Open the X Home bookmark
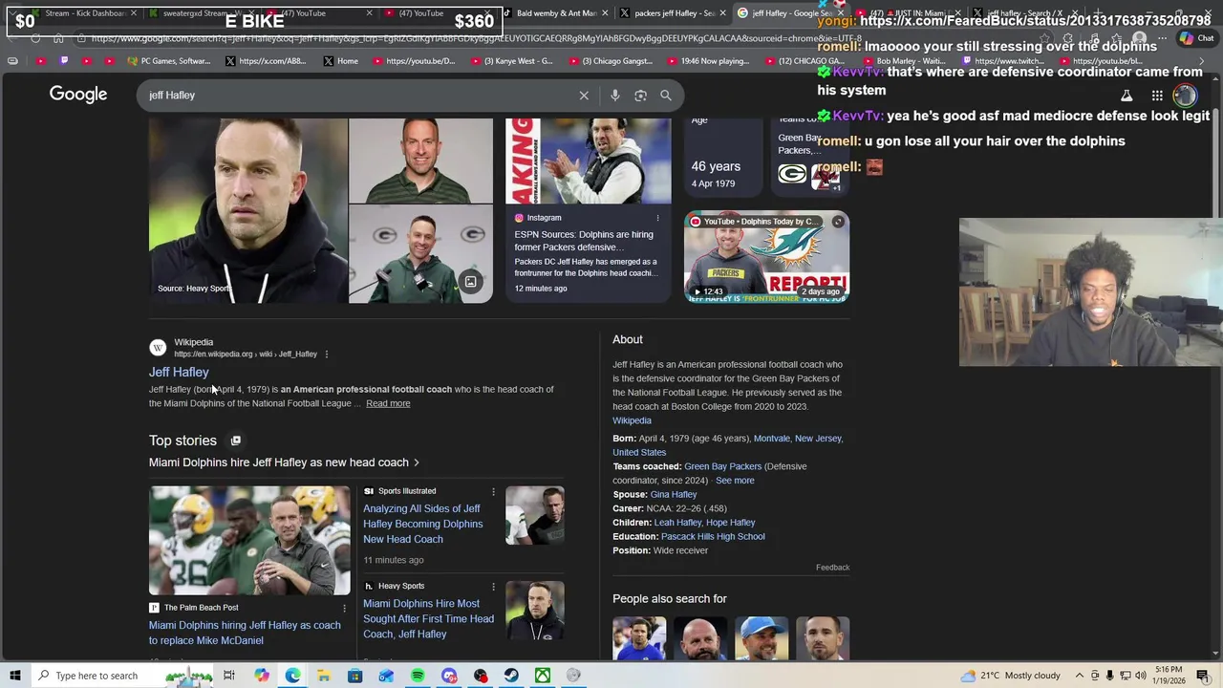This screenshot has height=688, width=1223. click(x=340, y=61)
